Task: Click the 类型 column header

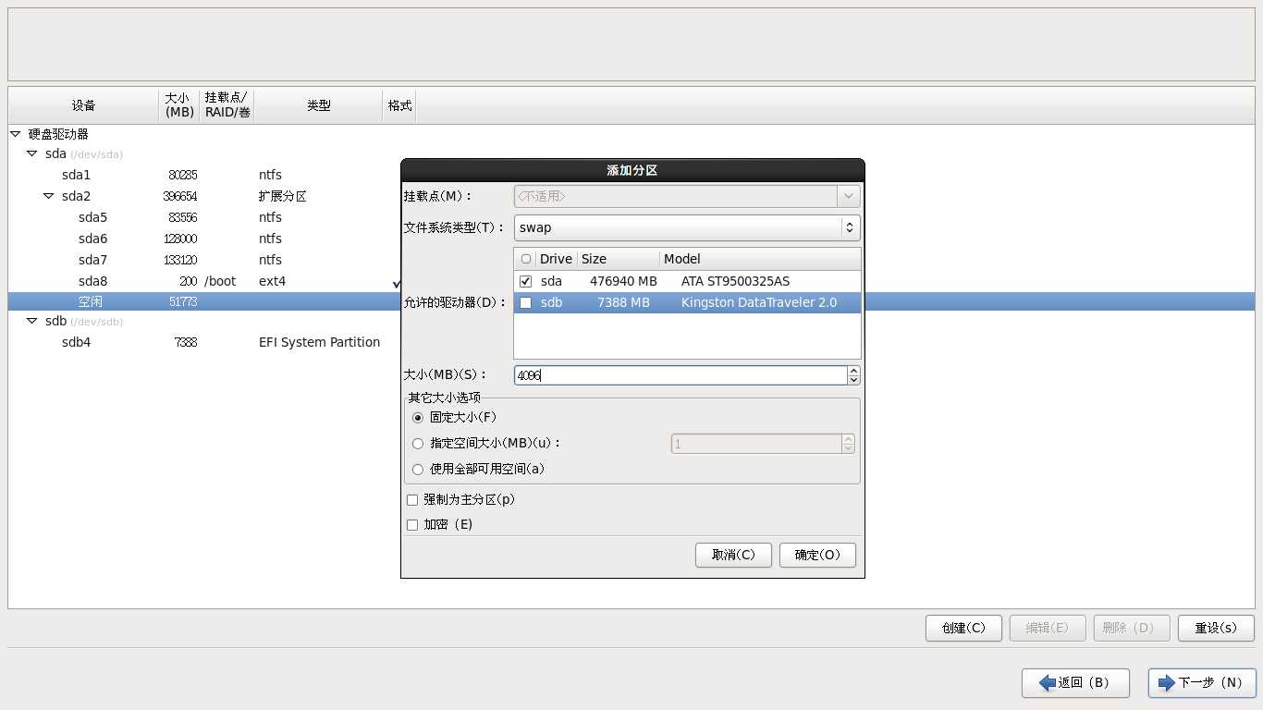Action: coord(319,105)
